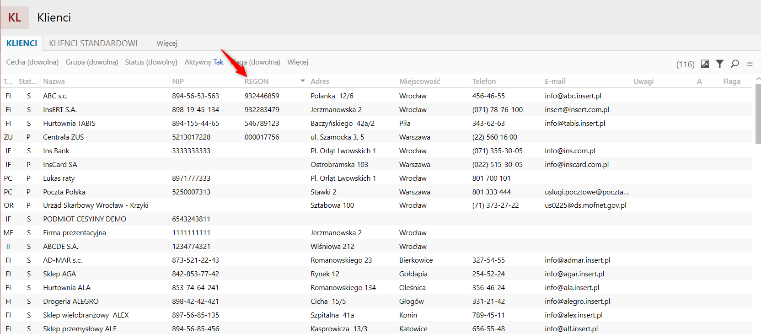Select the ABC s.c. client row
This screenshot has height=334, width=761.
(376, 96)
